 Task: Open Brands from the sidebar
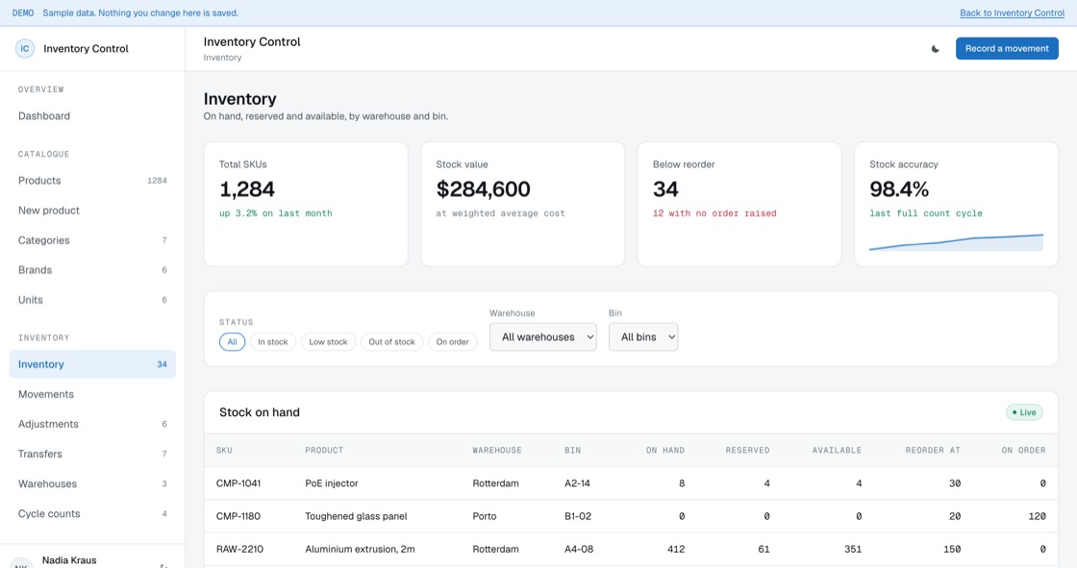tap(92, 270)
